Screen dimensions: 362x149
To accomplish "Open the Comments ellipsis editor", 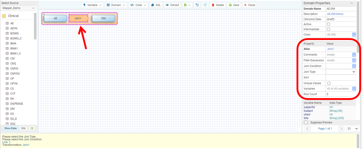I will [x=354, y=55].
